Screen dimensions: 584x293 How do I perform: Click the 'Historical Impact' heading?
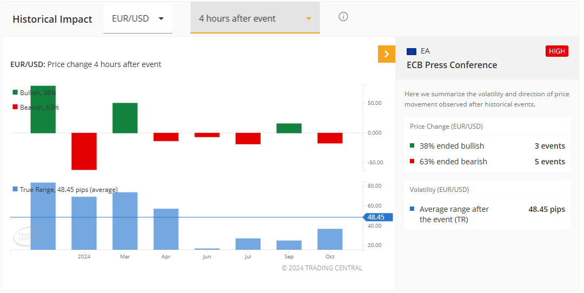click(x=52, y=19)
